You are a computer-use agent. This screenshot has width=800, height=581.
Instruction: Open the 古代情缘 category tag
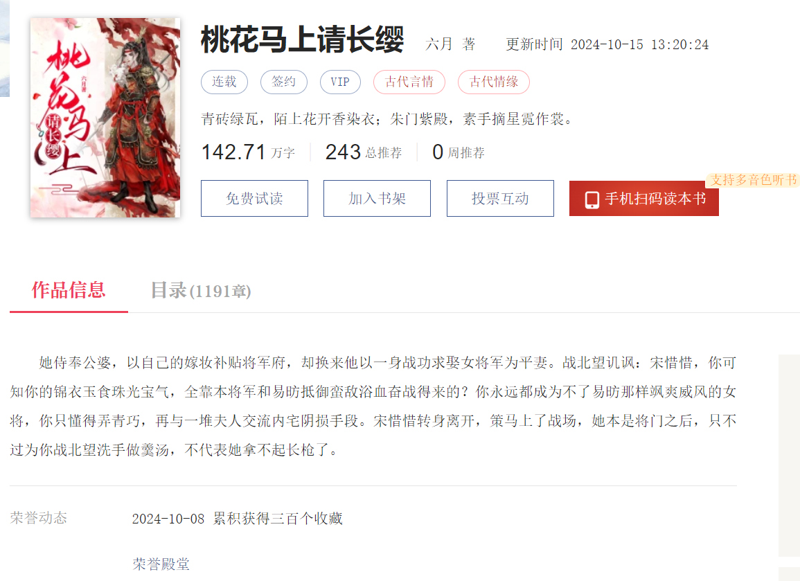(x=493, y=82)
